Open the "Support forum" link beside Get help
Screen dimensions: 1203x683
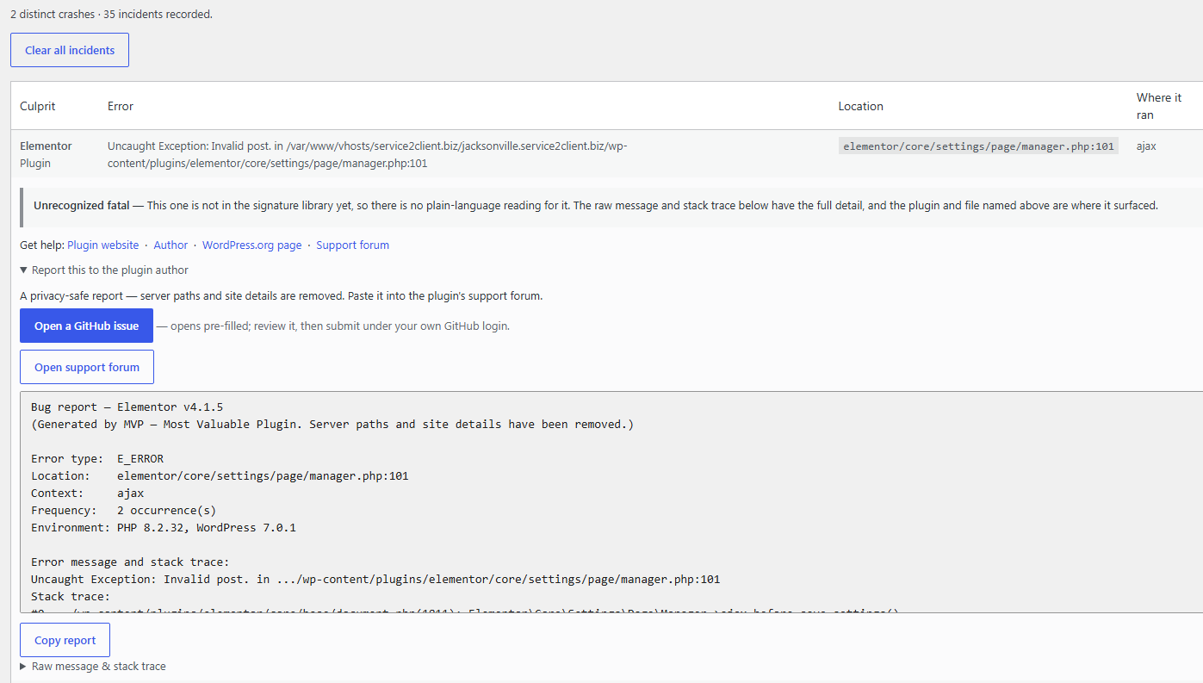[x=352, y=245]
